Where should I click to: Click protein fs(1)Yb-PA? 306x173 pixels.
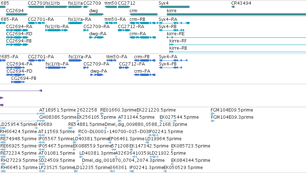pyautogui.click(x=56, y=68)
